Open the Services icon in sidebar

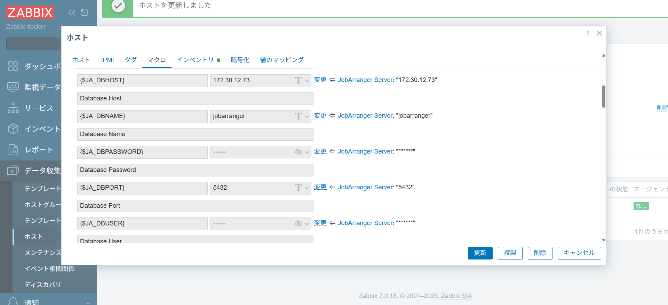pos(13,108)
